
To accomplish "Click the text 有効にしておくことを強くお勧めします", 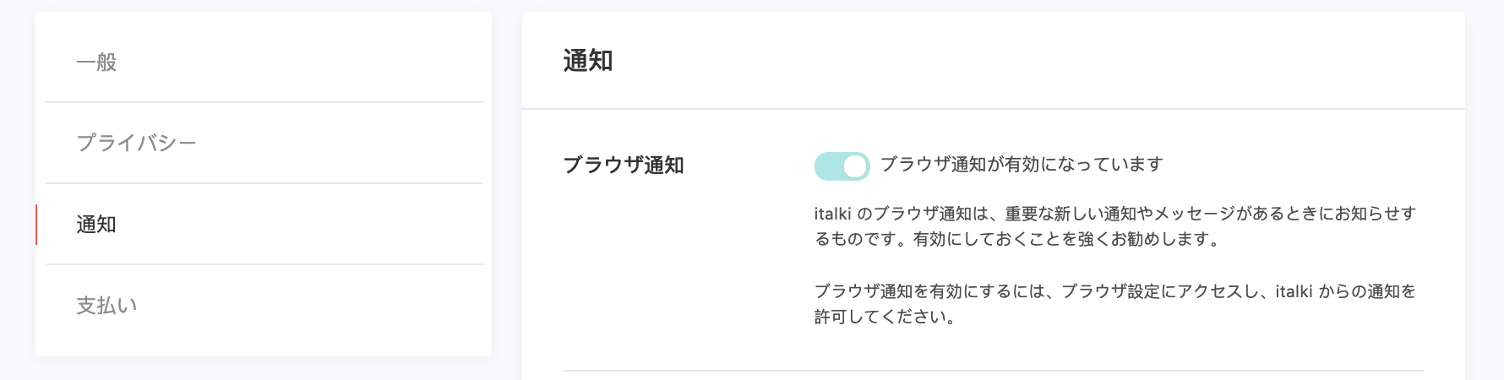I will click(1059, 239).
